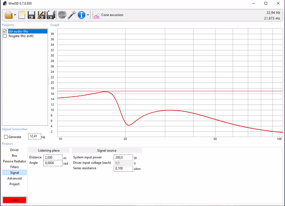Screen dimensions: 285x206
Task: Minimize the WinISD window
Action: click(254, 3)
